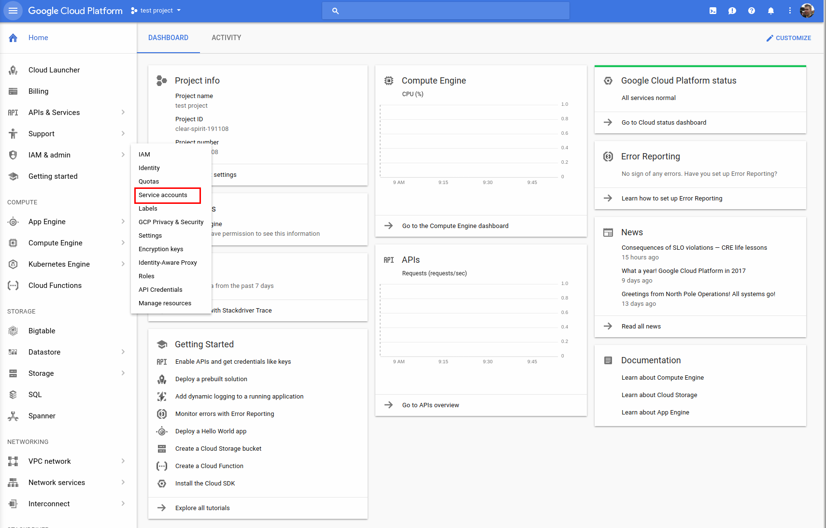Viewport: 826px width, 528px height.
Task: Click the Support person icon
Action: click(x=13, y=134)
